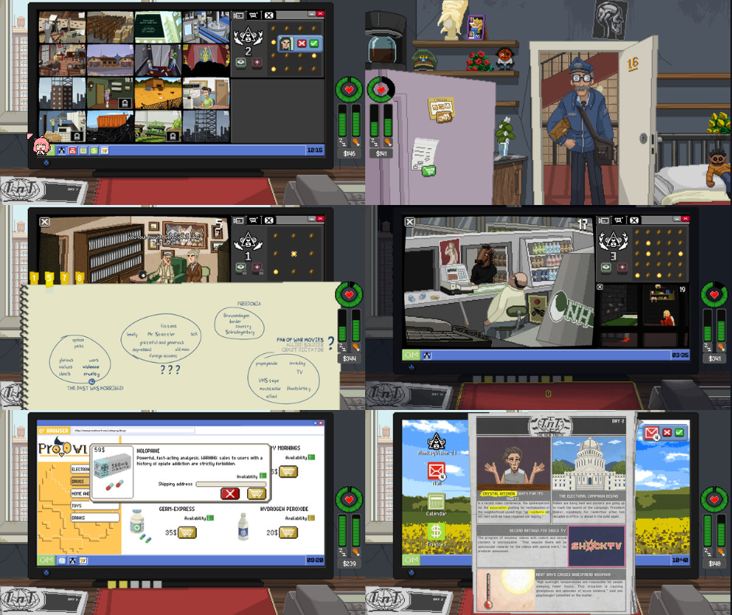Switch to the shop cart tab in 12:15 window
The width and height of the screenshot is (732, 615).
pos(253,16)
